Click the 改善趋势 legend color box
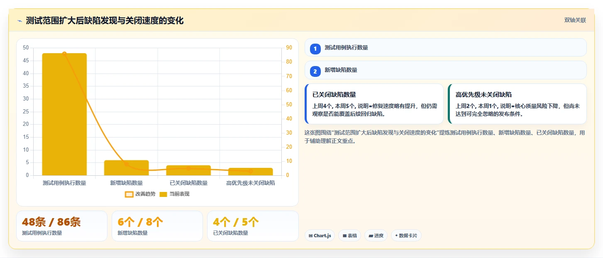Image resolution: width=603 pixels, height=258 pixels. point(129,194)
